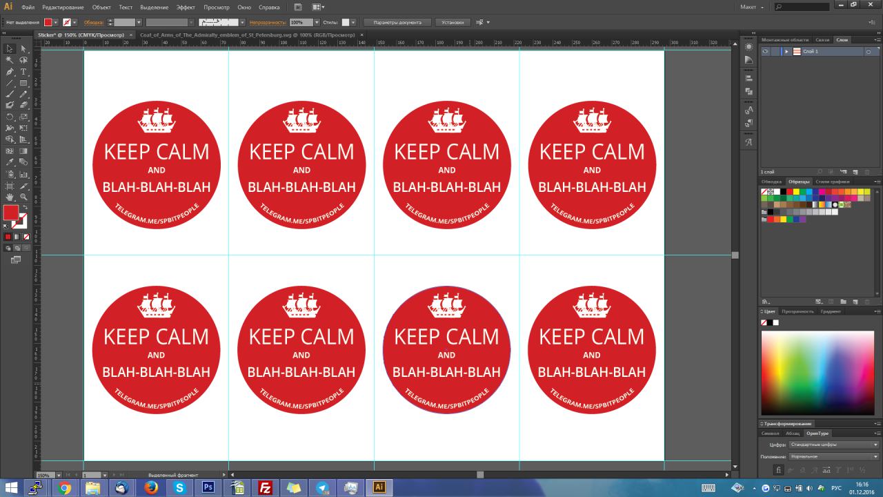This screenshot has height=497, width=883.
Task: Select the Rotate tool
Action: 10,117
